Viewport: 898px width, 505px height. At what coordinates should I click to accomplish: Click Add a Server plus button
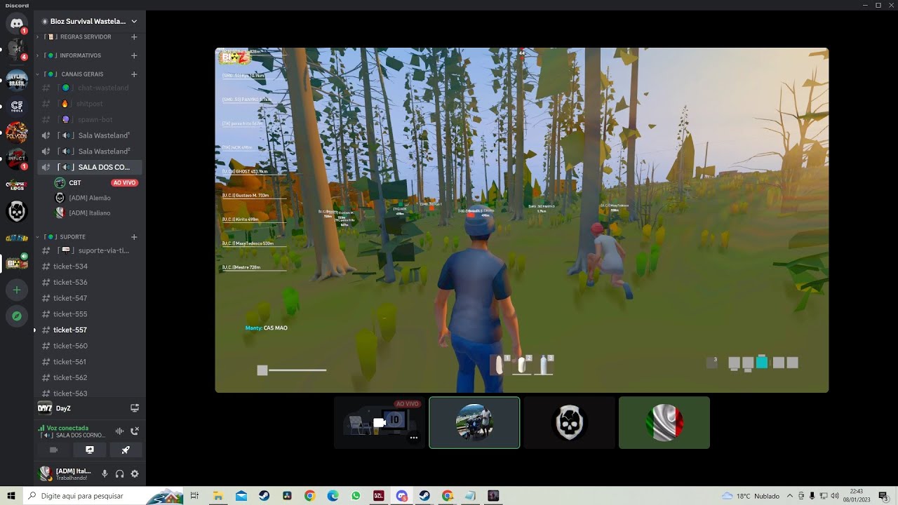click(x=17, y=290)
